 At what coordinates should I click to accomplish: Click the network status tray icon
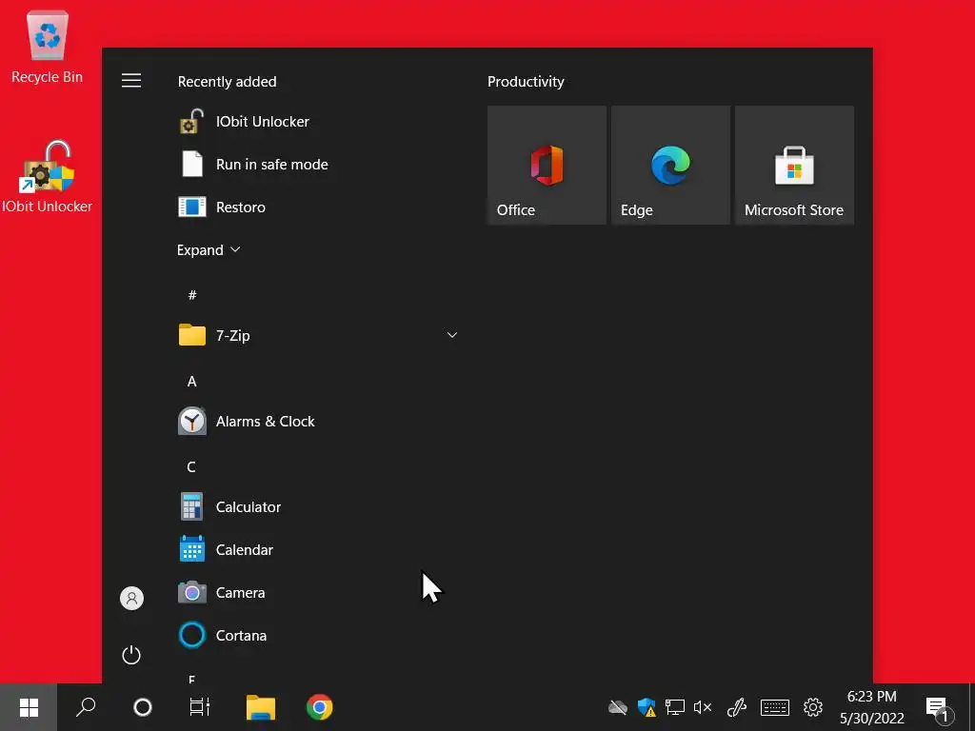(675, 707)
